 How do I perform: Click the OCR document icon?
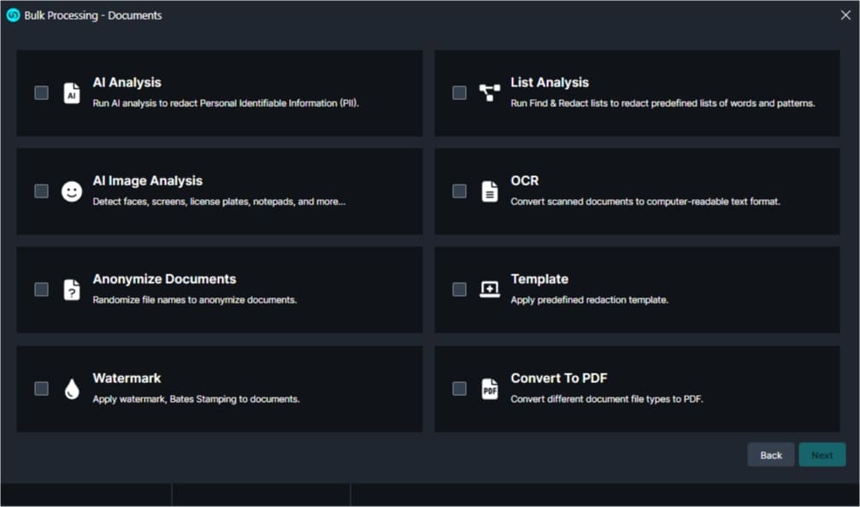point(489,192)
